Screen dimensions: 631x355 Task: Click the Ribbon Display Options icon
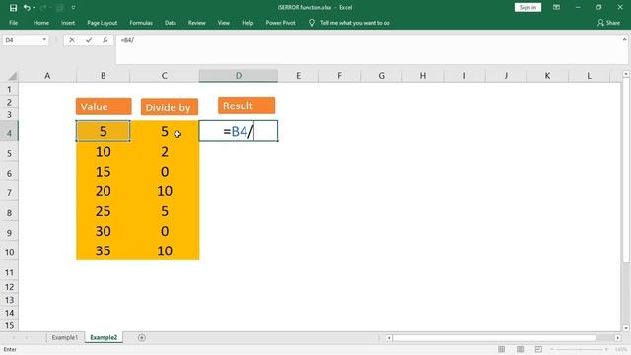tap(556, 7)
